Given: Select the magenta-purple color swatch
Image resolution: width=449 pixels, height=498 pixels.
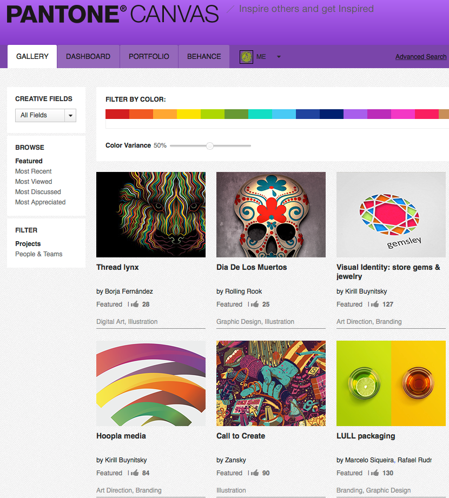Looking at the screenshot, I should [x=379, y=114].
